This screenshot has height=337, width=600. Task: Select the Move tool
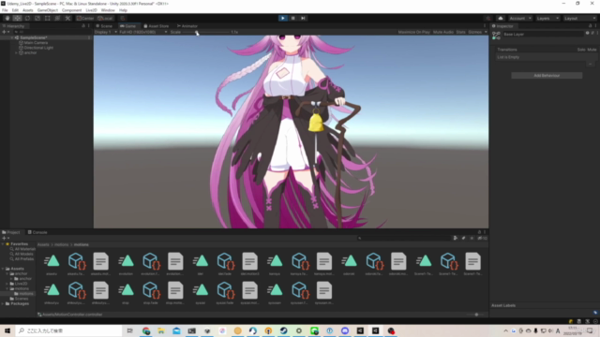coord(17,18)
